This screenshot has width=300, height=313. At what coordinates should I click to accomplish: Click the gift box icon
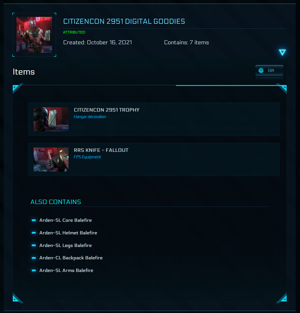[x=261, y=70]
